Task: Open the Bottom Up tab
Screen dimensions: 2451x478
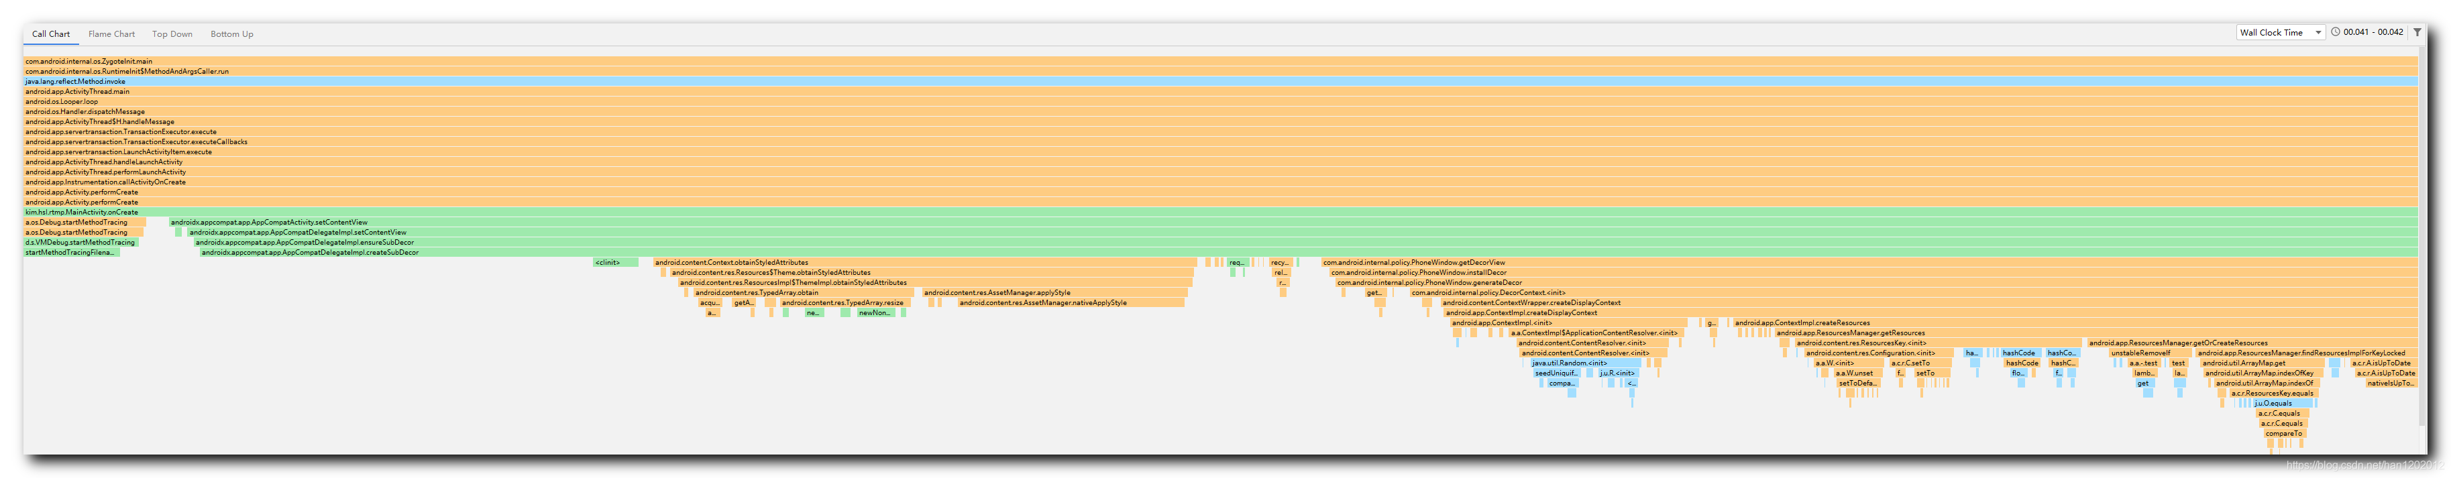Action: (x=231, y=34)
